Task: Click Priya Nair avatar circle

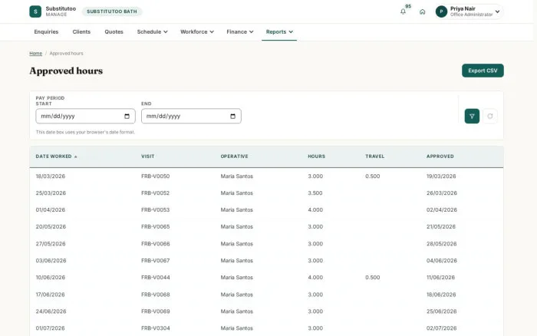Action: (x=441, y=12)
